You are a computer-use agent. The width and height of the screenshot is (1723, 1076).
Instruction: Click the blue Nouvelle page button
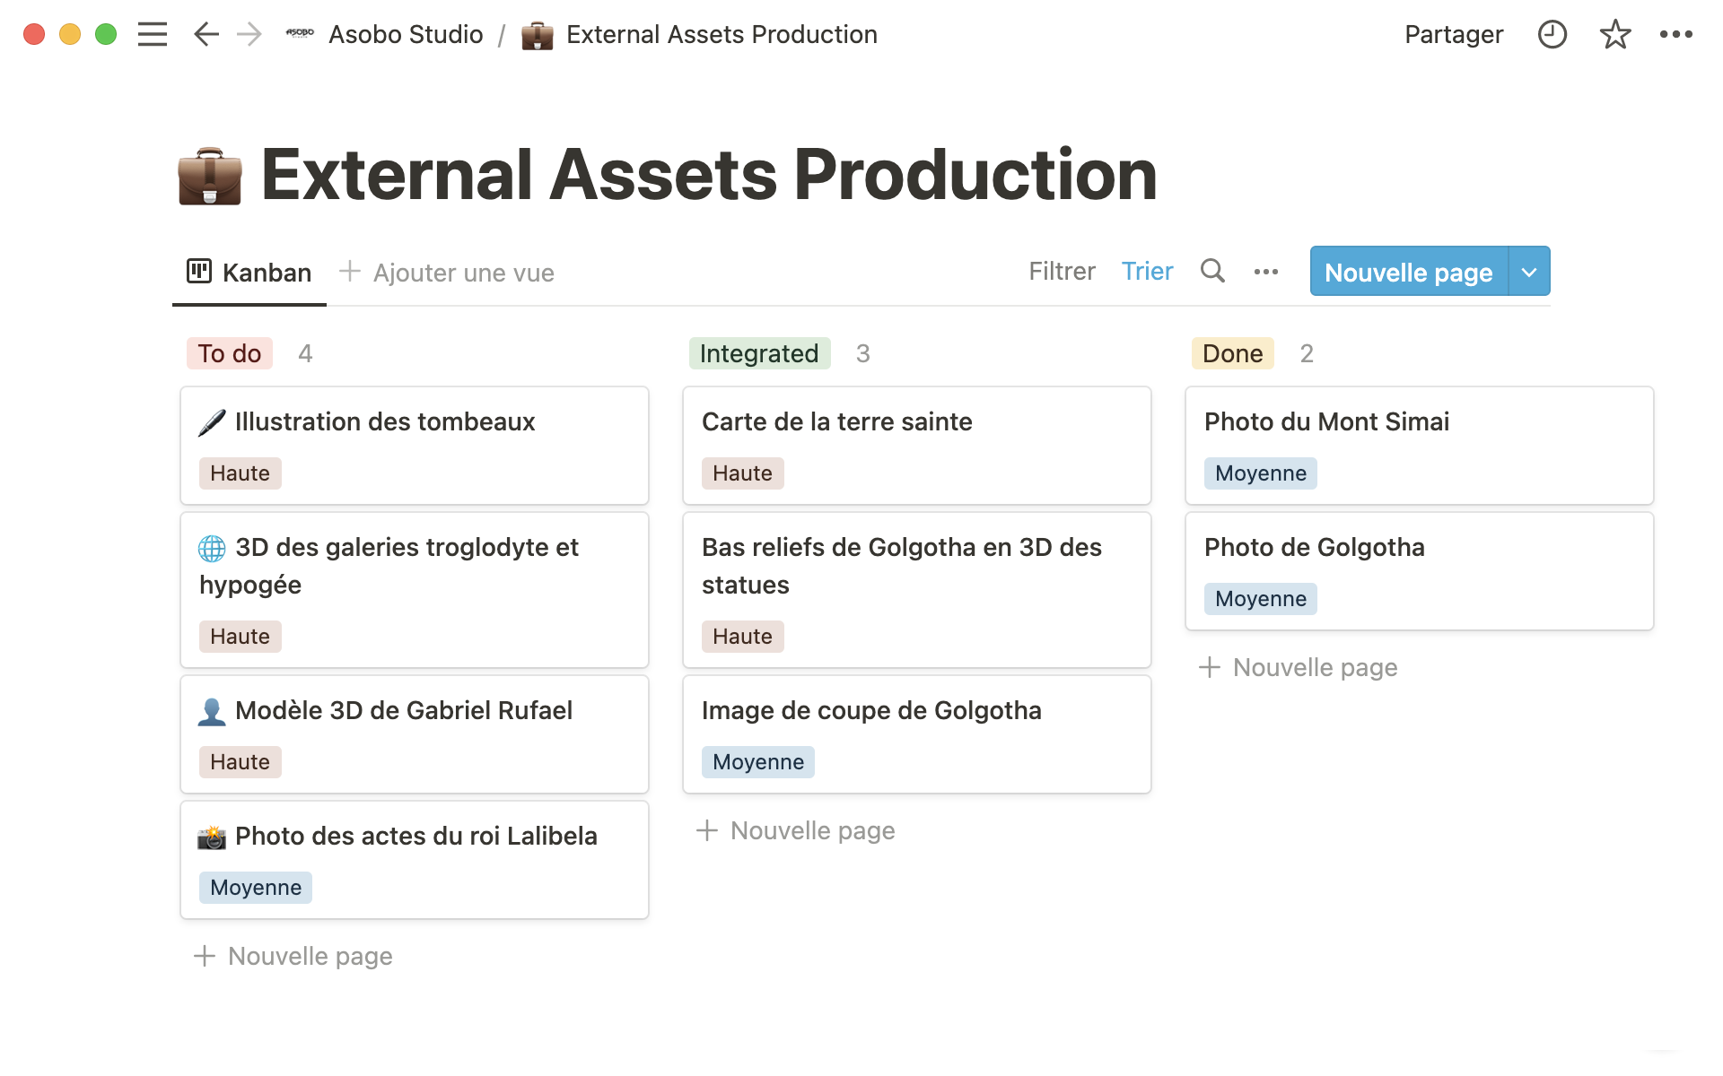point(1408,272)
